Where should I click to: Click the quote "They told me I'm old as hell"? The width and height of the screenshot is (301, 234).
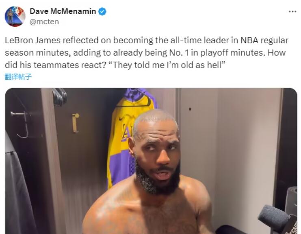coord(167,65)
